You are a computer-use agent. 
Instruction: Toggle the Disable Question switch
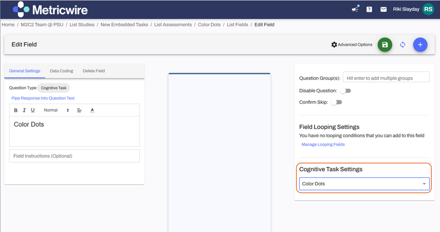tap(345, 91)
